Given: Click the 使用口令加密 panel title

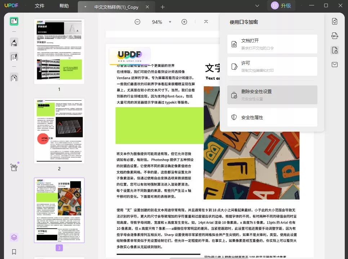Looking at the screenshot, I should [x=244, y=22].
